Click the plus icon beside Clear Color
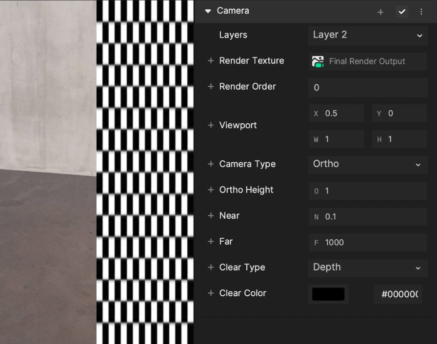Screen dimensions: 437x344 tap(210, 293)
